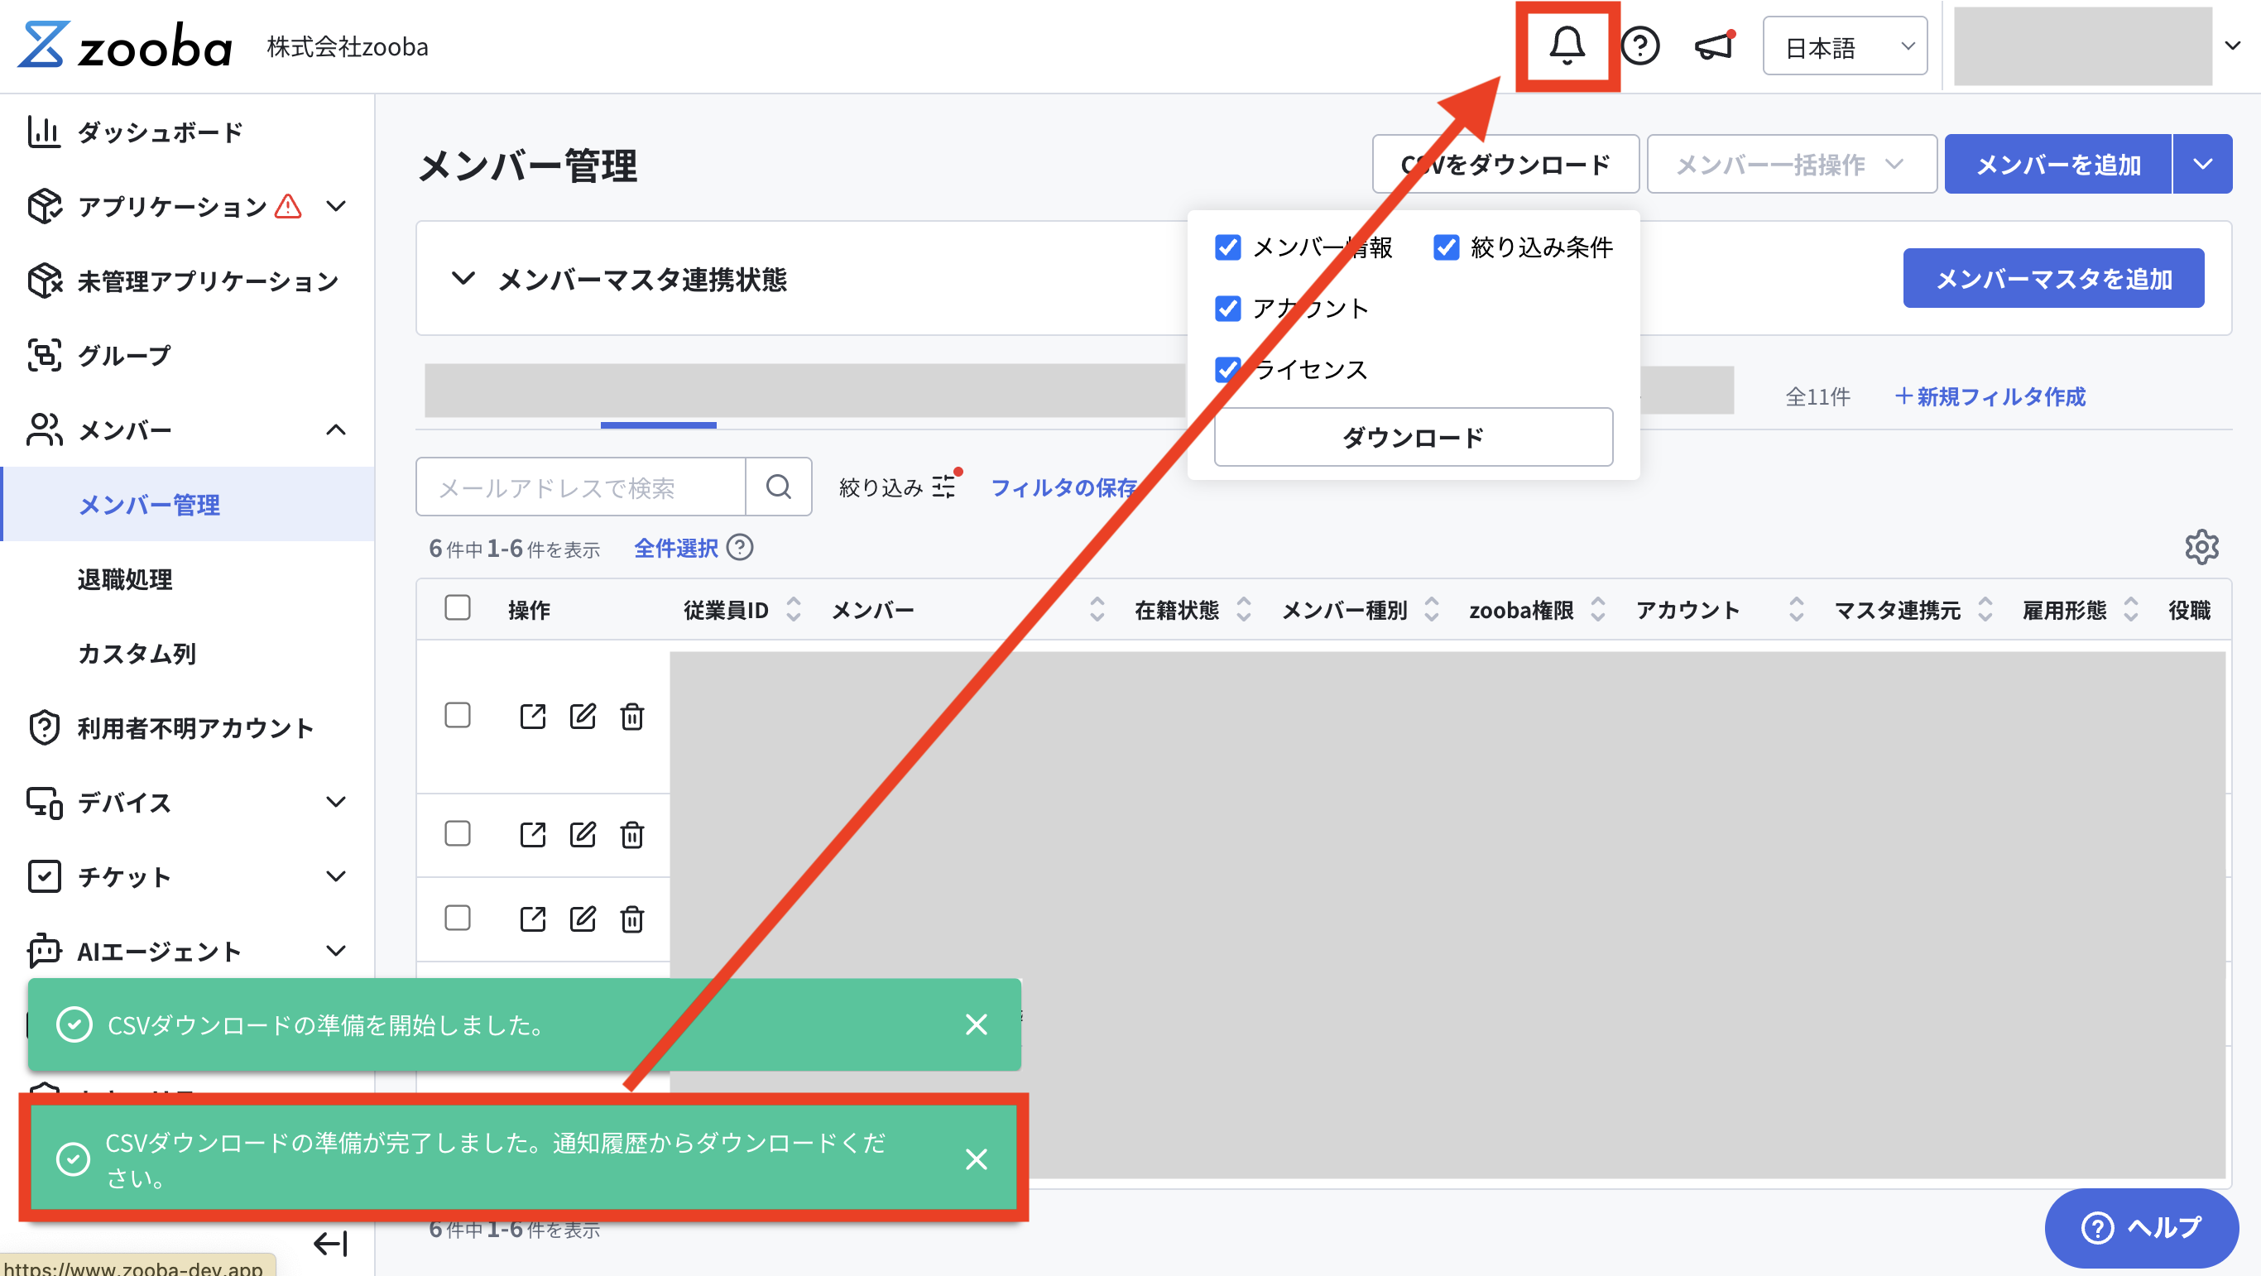Uncheck the アカウント checkbox
The image size is (2261, 1276).
pos(1228,308)
